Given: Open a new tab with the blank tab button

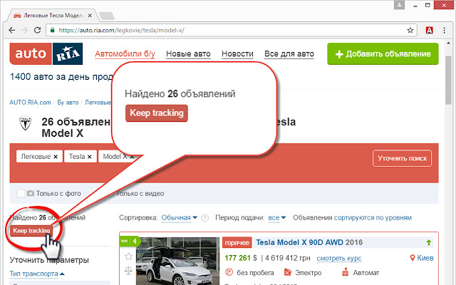Looking at the screenshot, I should click(106, 16).
